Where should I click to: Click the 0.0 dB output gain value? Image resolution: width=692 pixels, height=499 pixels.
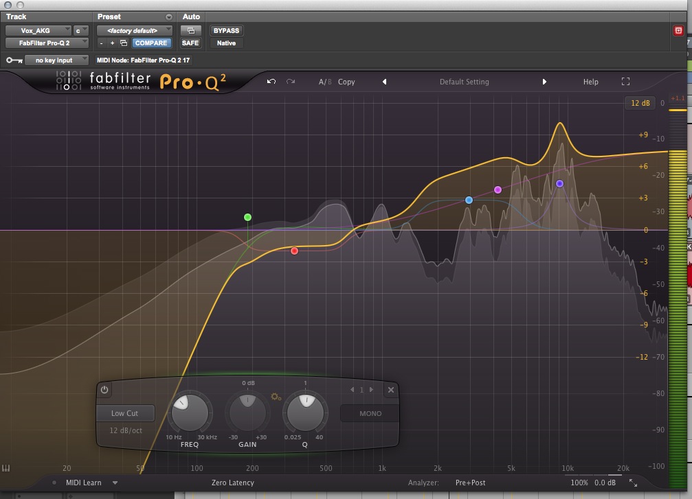coord(605,483)
